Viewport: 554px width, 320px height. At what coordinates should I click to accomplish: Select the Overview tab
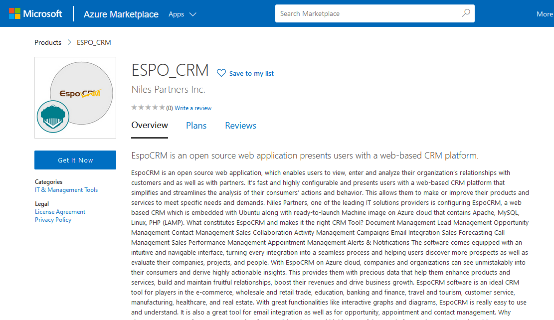(x=150, y=126)
